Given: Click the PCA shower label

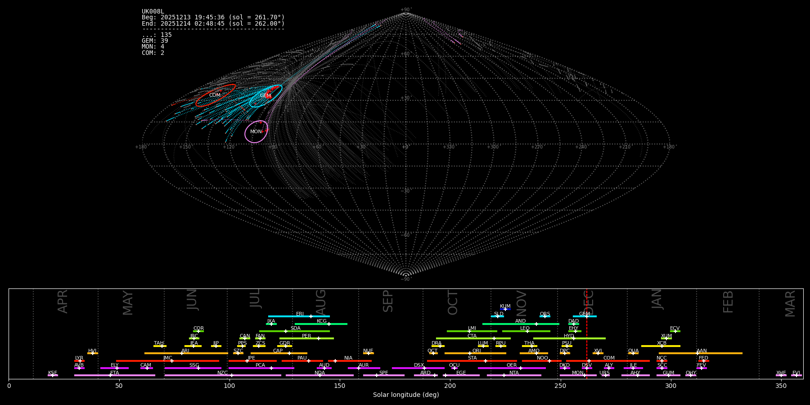Looking at the screenshot, I should pyautogui.click(x=260, y=365).
